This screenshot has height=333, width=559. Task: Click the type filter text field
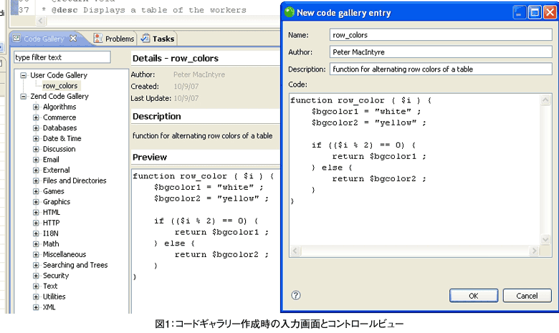click(x=62, y=57)
